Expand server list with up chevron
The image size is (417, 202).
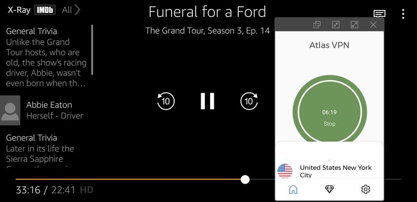pyautogui.click(x=329, y=160)
